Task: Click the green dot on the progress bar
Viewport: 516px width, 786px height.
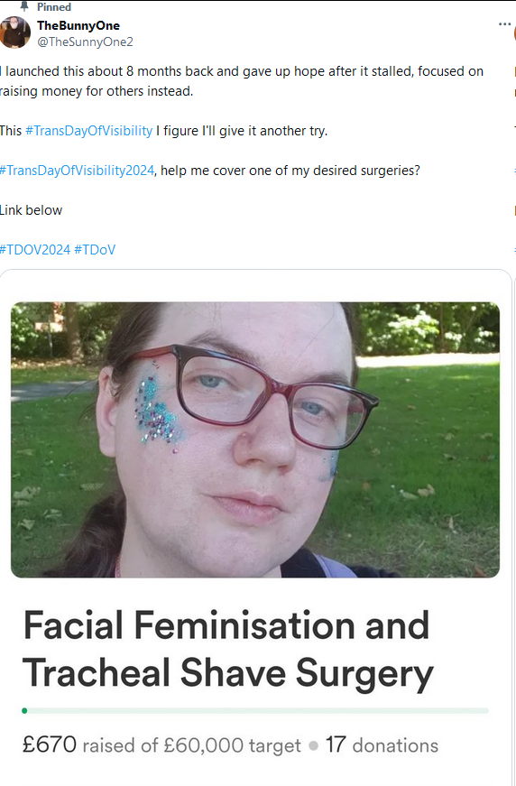Action: [x=24, y=710]
